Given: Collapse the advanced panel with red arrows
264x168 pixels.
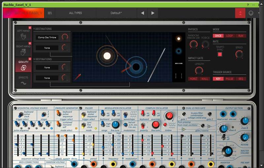Looking at the screenshot, I should point(240,13).
